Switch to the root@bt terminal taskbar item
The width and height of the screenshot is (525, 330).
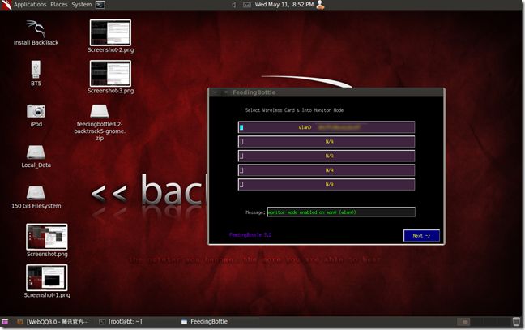point(121,322)
